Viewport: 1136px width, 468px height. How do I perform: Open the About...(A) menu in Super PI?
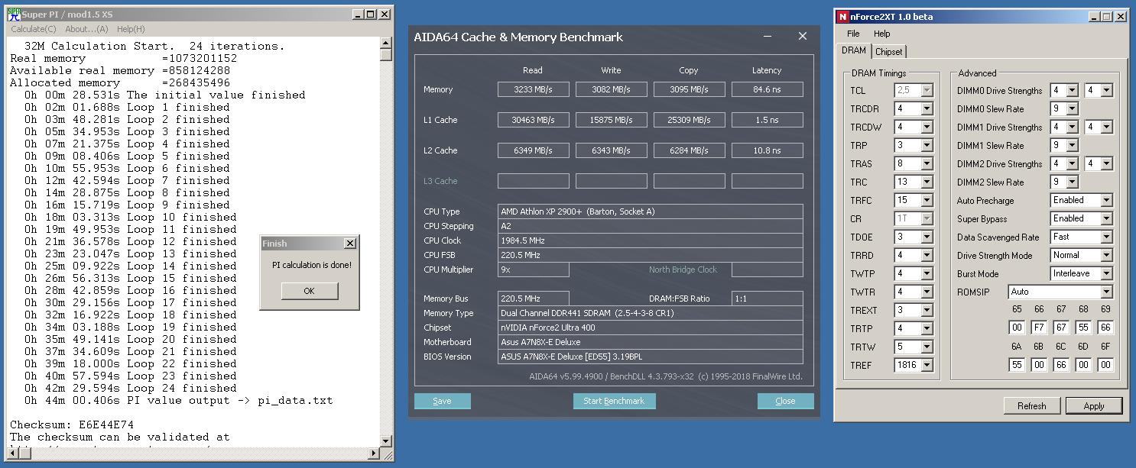[x=86, y=29]
